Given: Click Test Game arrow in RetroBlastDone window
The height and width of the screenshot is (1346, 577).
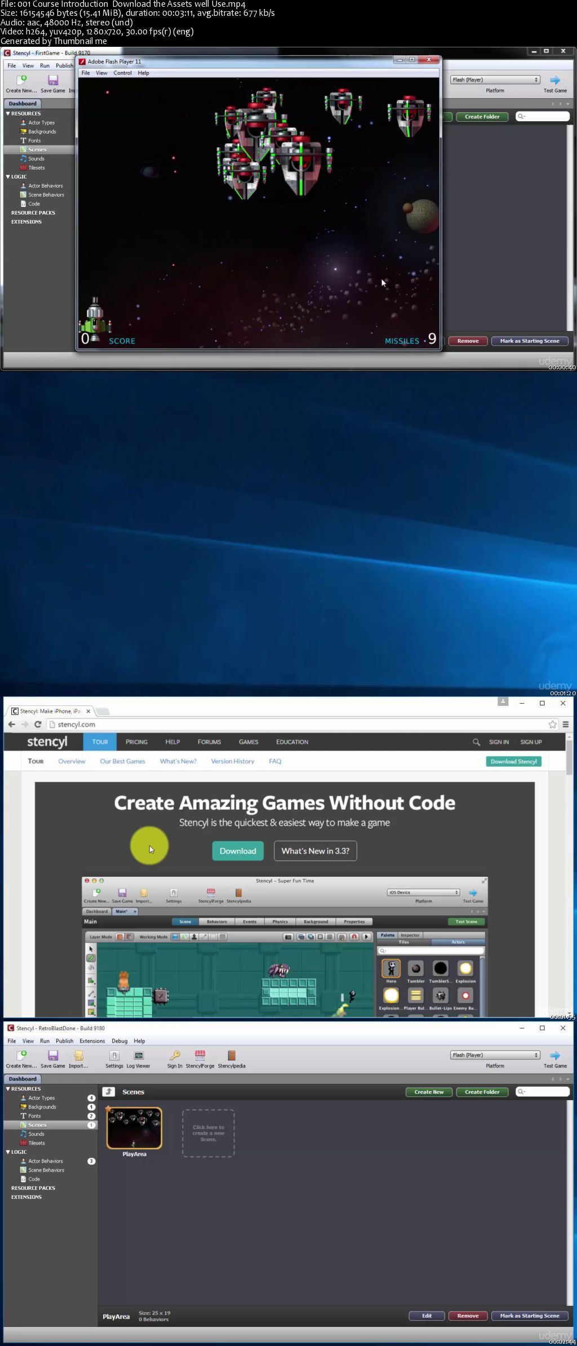Looking at the screenshot, I should [x=555, y=1055].
